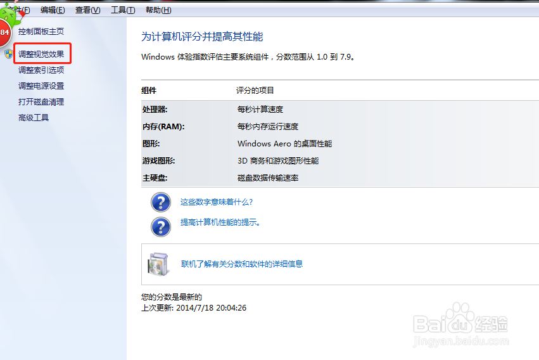Open 调整电源设置
539x360 pixels.
tap(41, 86)
